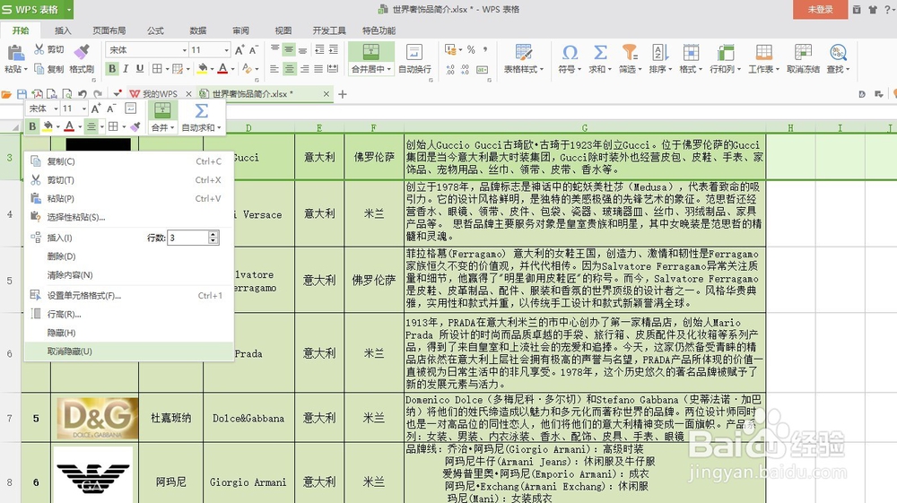The height and width of the screenshot is (503, 897).
Task: Expand the Paste (粘贴) dropdown arrow
Action: coord(25,69)
